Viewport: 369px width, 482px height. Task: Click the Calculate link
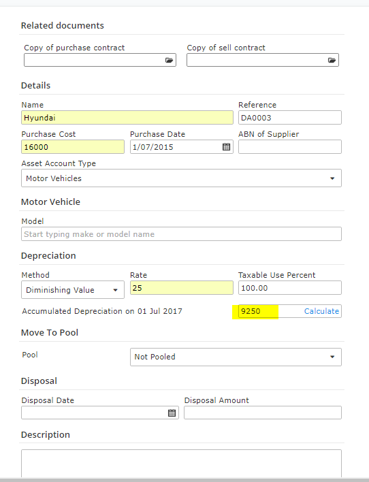click(321, 311)
